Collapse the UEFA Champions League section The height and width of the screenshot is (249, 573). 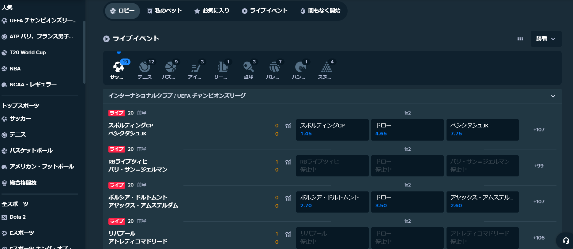[553, 96]
